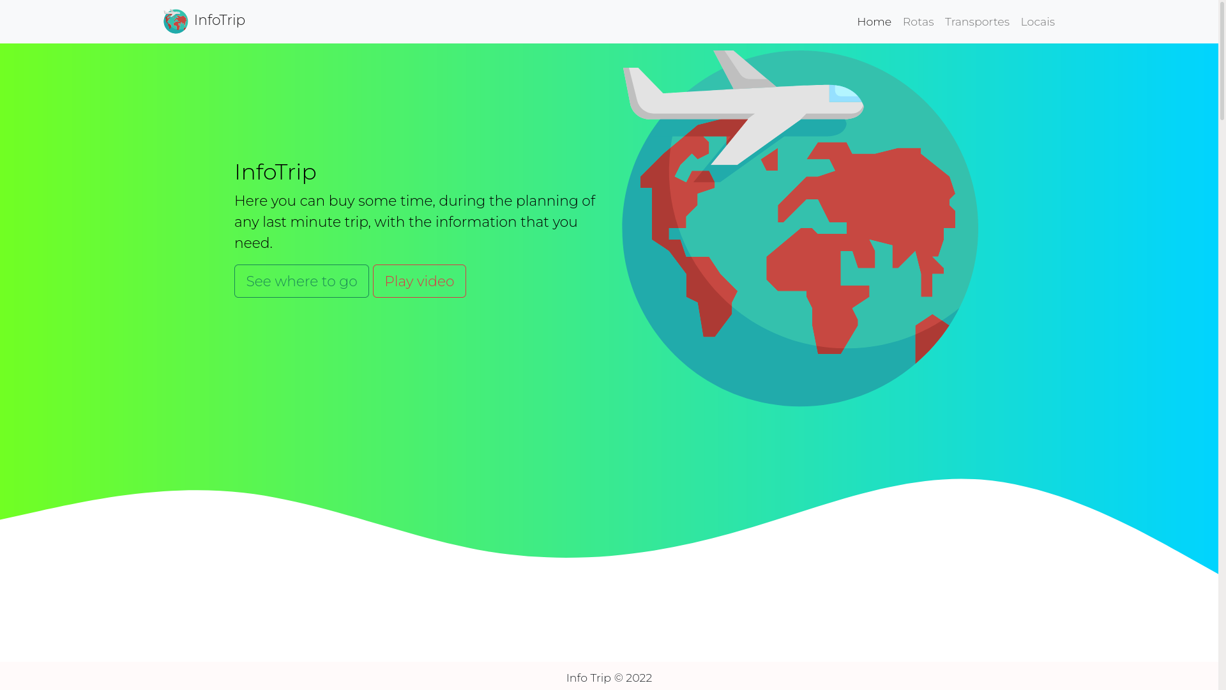The image size is (1226, 690).
Task: Click the InfoTrip brand name in the navbar
Action: pyautogui.click(x=219, y=20)
